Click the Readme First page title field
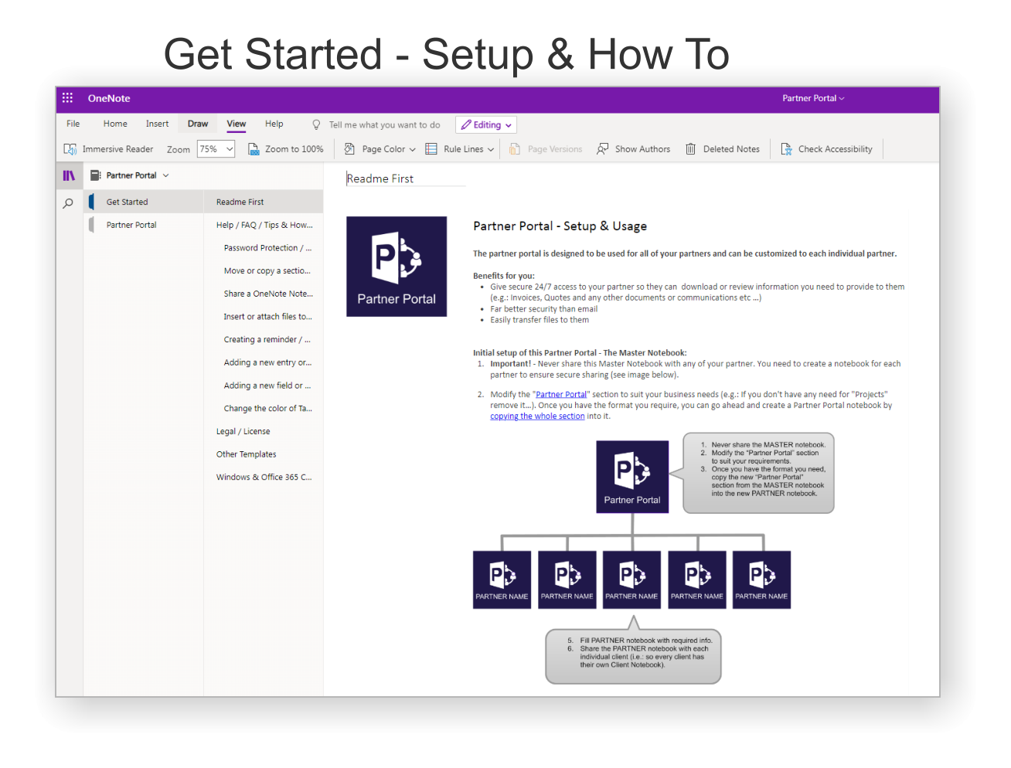1011x768 pixels. [x=405, y=178]
